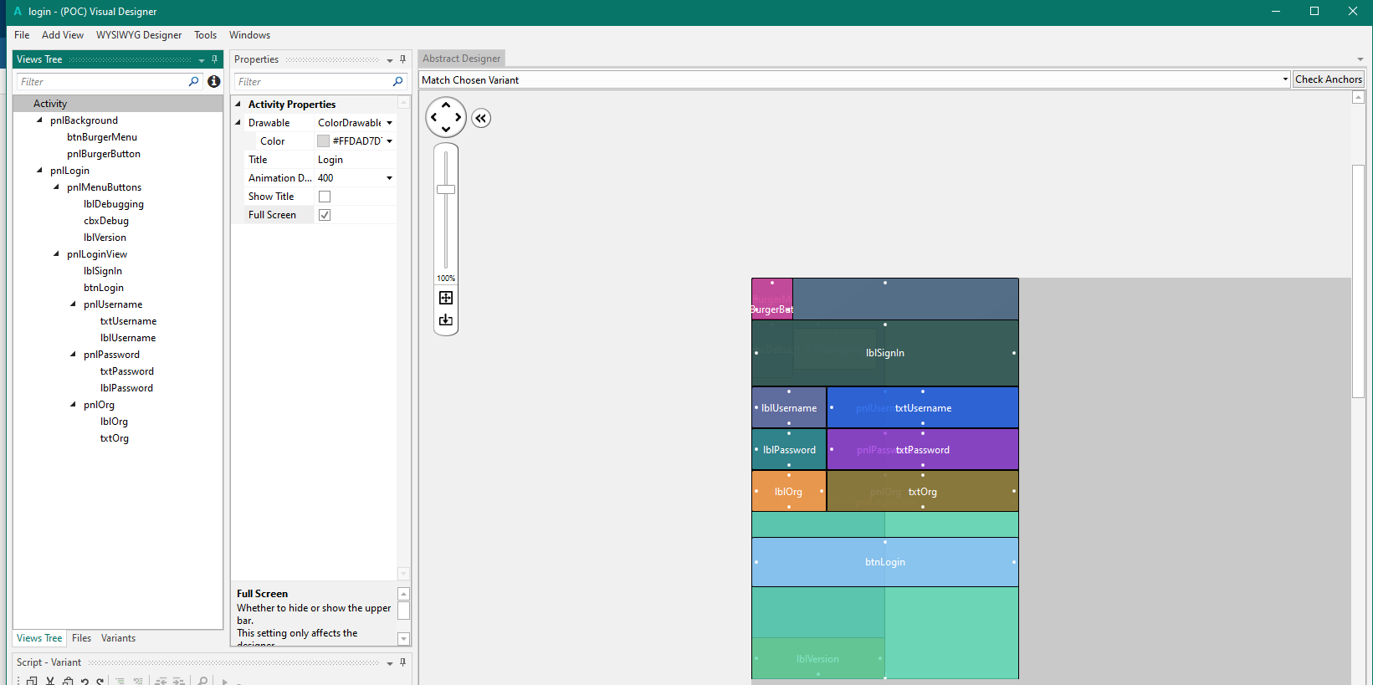Click the Properties filter search icon
Screen dimensions: 1373x685
tap(398, 81)
